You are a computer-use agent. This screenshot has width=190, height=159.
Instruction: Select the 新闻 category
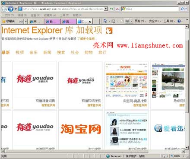click(47, 52)
